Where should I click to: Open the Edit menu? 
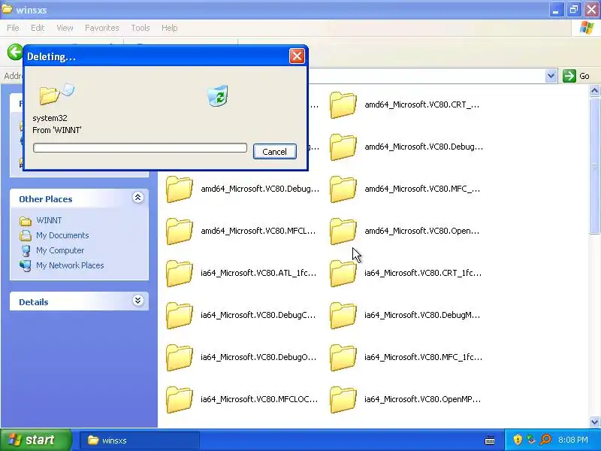pyautogui.click(x=38, y=28)
